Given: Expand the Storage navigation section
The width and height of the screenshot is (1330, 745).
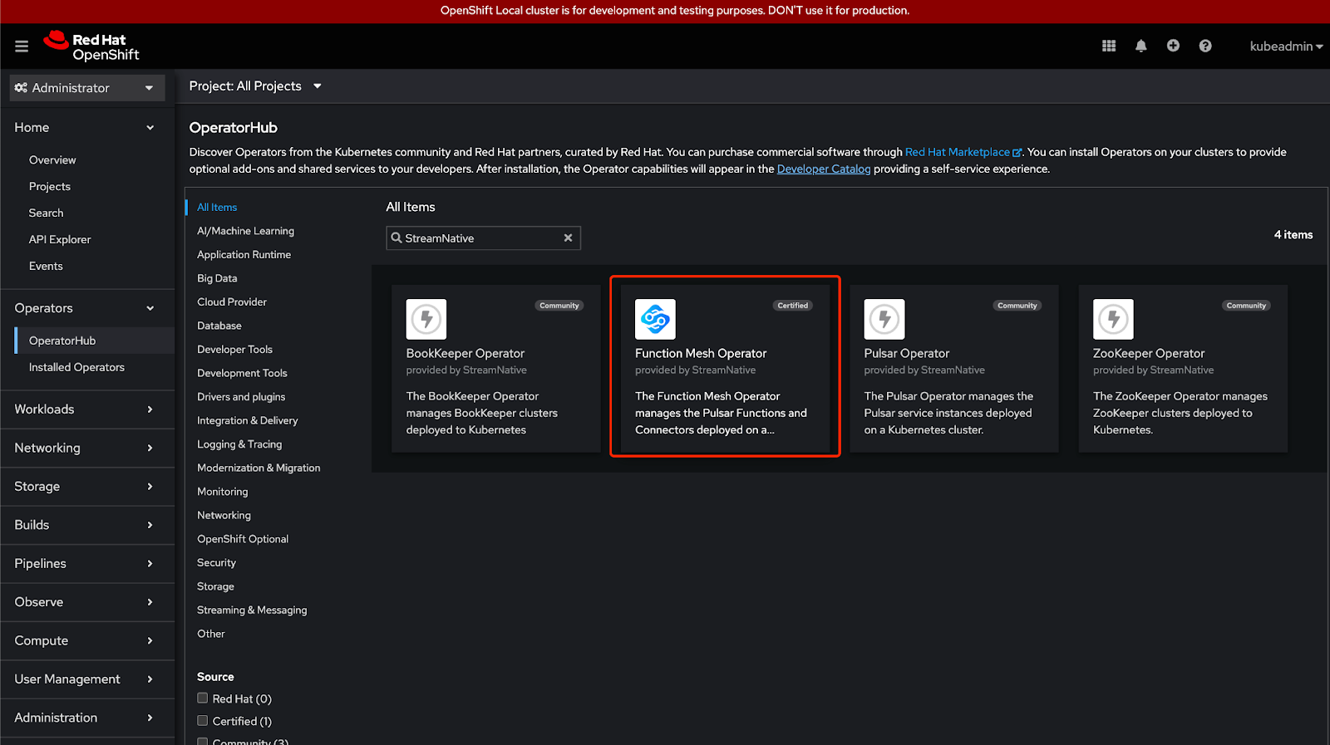Looking at the screenshot, I should click(x=86, y=487).
